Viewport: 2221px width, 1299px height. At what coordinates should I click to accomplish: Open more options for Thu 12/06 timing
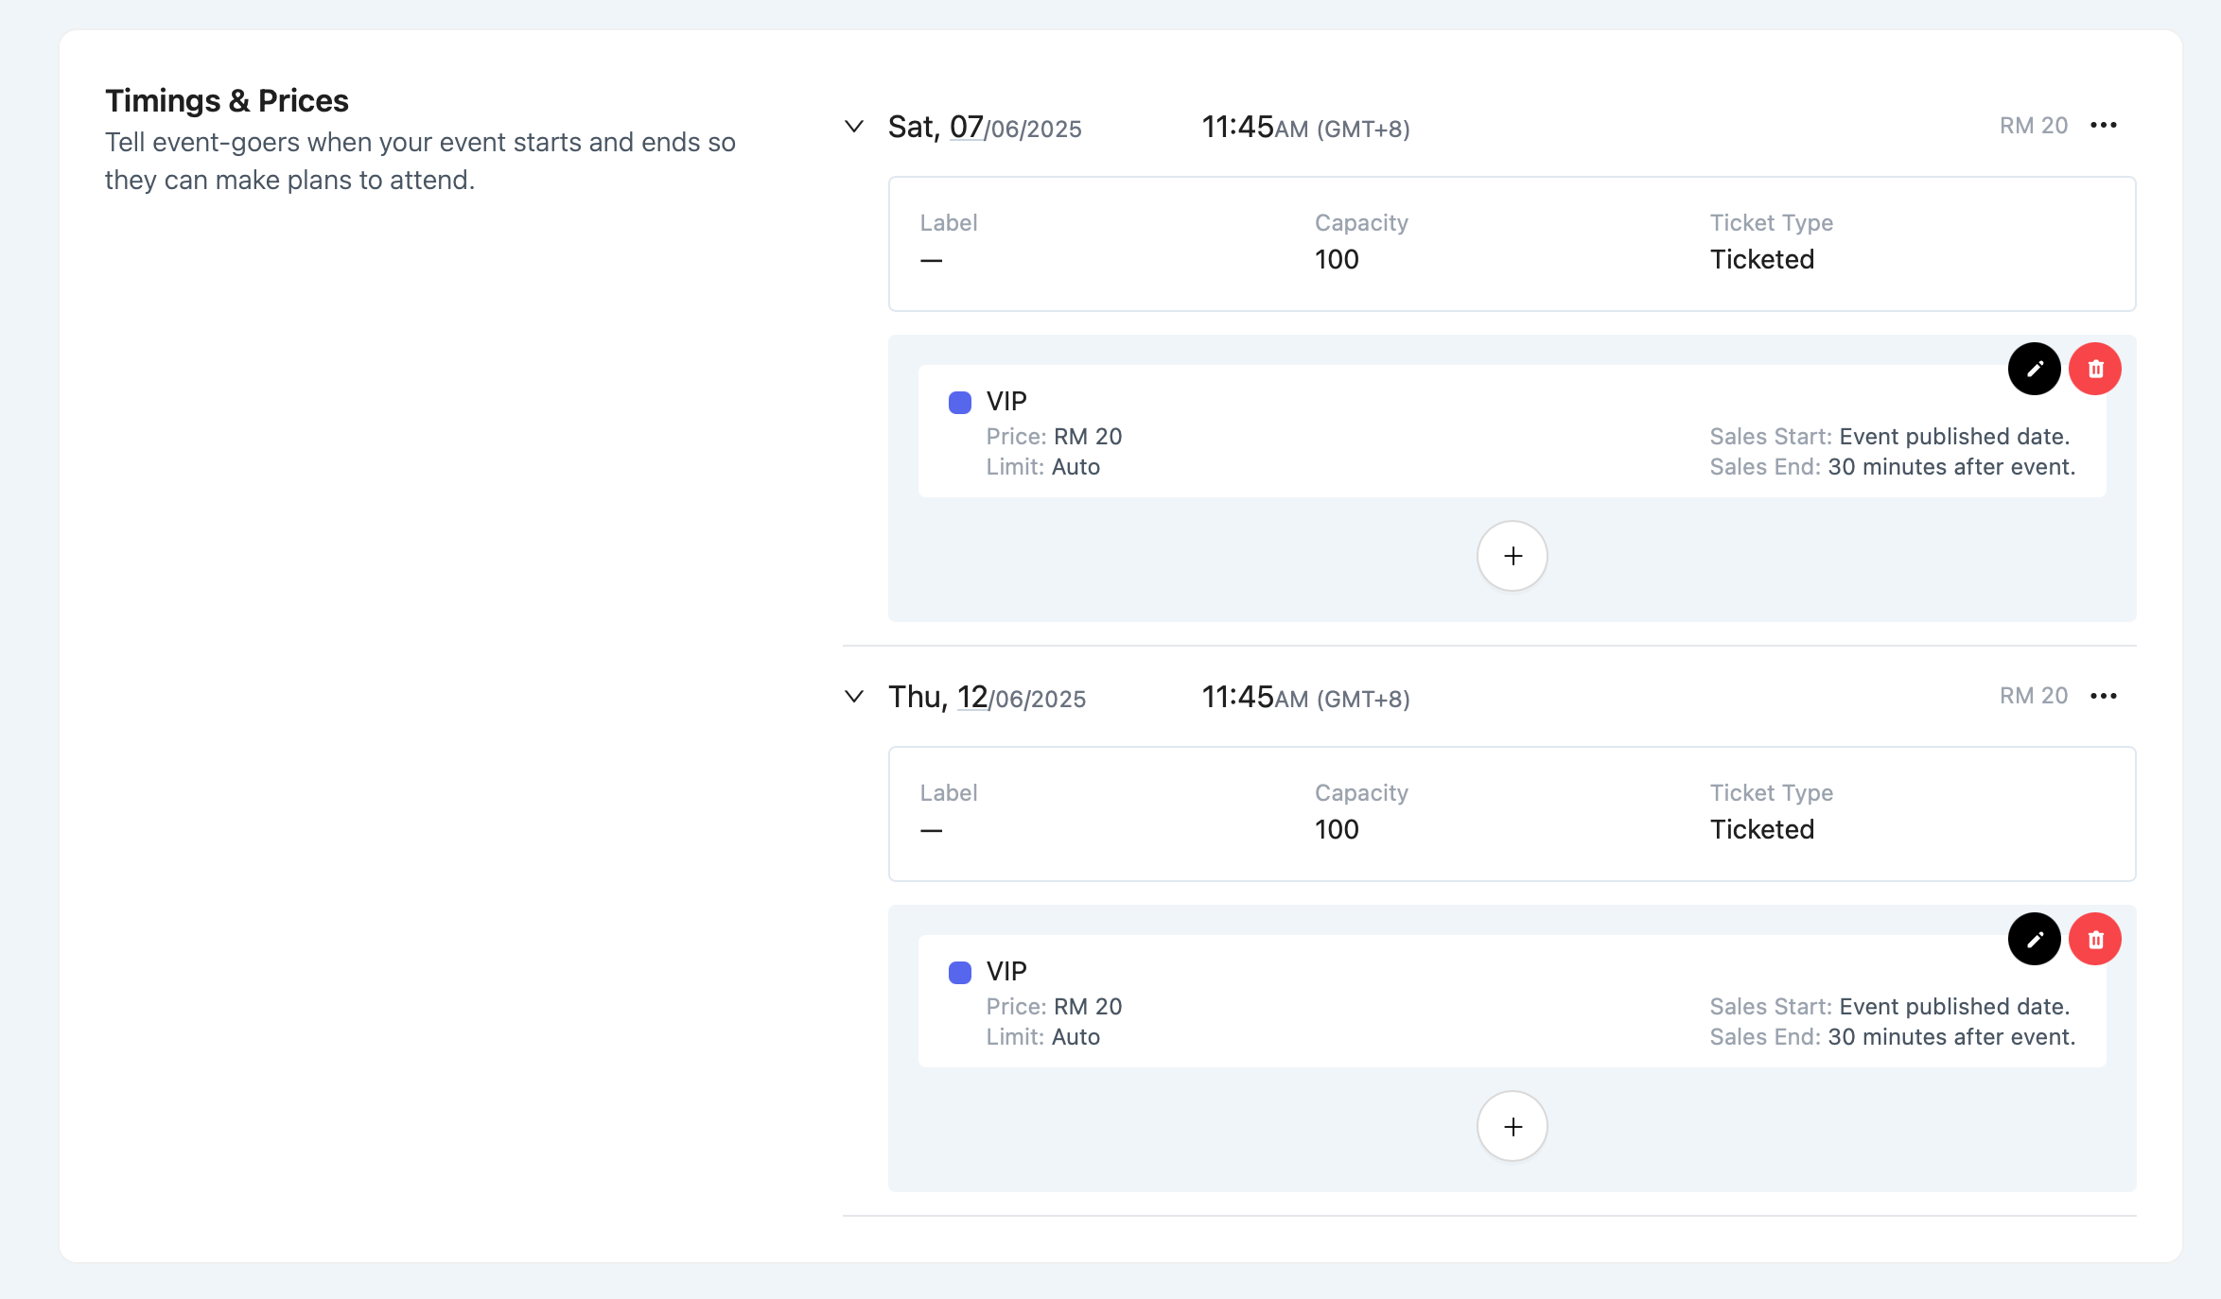[x=2103, y=696]
